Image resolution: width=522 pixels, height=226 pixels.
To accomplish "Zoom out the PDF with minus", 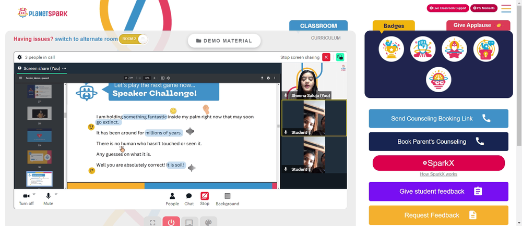I will point(139,78).
